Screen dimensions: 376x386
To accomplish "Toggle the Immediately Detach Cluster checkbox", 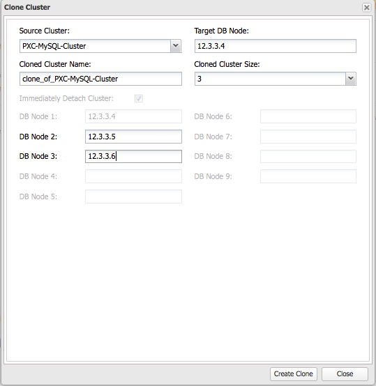I will coord(139,98).
